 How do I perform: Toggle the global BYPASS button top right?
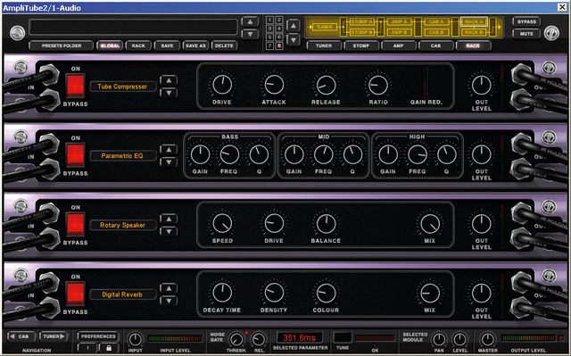526,21
